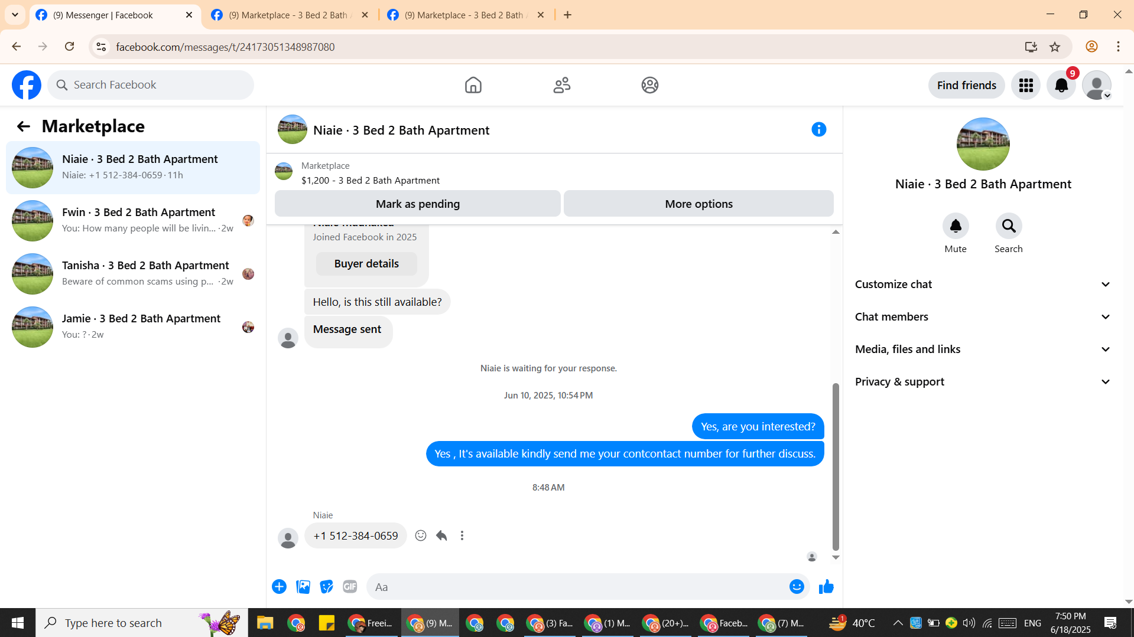Show hidden system tray icons
The image size is (1134, 637).
coord(898,623)
